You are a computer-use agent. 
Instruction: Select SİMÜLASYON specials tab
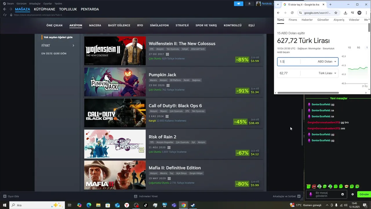[159, 25]
